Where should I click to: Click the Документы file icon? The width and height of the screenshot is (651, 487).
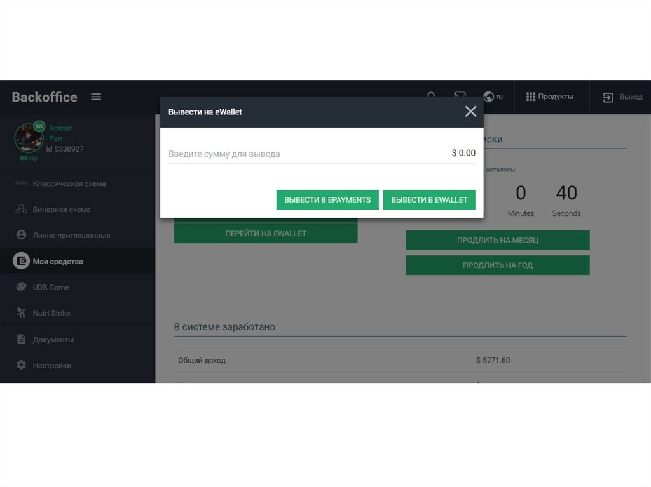coord(22,339)
